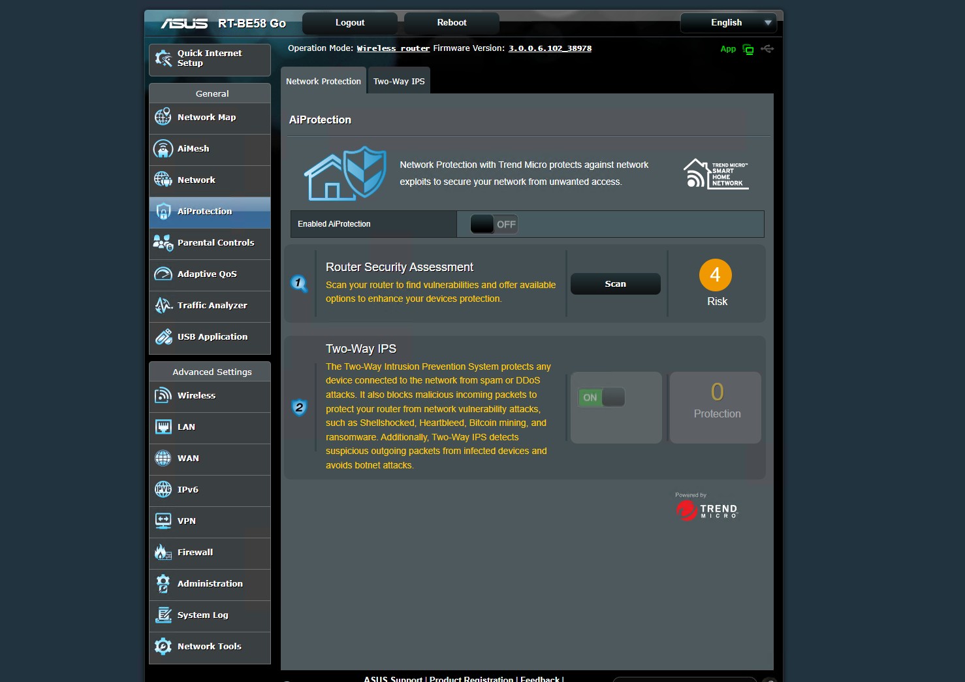The height and width of the screenshot is (682, 965).
Task: Click the green network status icon in header
Action: pos(748,50)
